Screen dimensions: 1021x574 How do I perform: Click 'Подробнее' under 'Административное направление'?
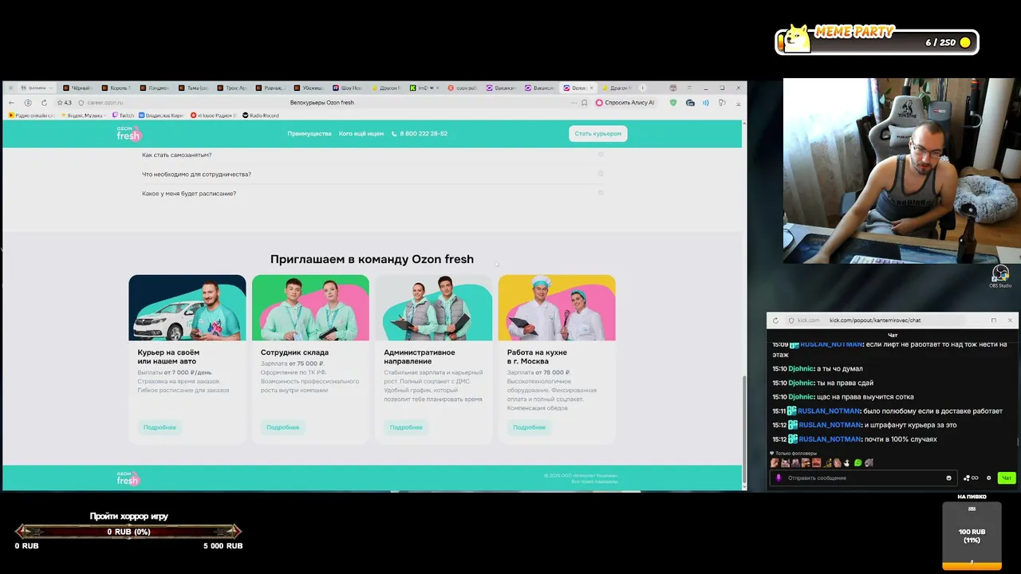point(406,427)
